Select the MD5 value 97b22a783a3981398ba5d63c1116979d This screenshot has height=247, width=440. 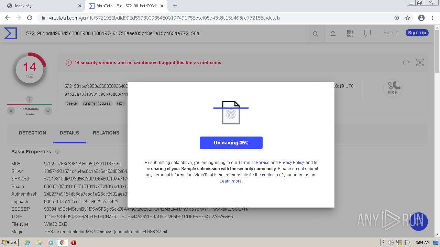coord(82,164)
